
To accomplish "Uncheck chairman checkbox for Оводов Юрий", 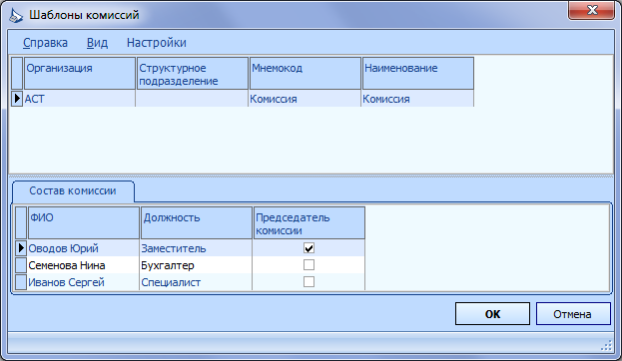I will coord(309,248).
